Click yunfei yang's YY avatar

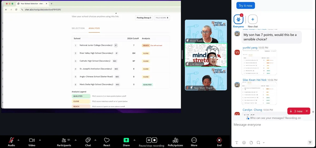(237, 52)
